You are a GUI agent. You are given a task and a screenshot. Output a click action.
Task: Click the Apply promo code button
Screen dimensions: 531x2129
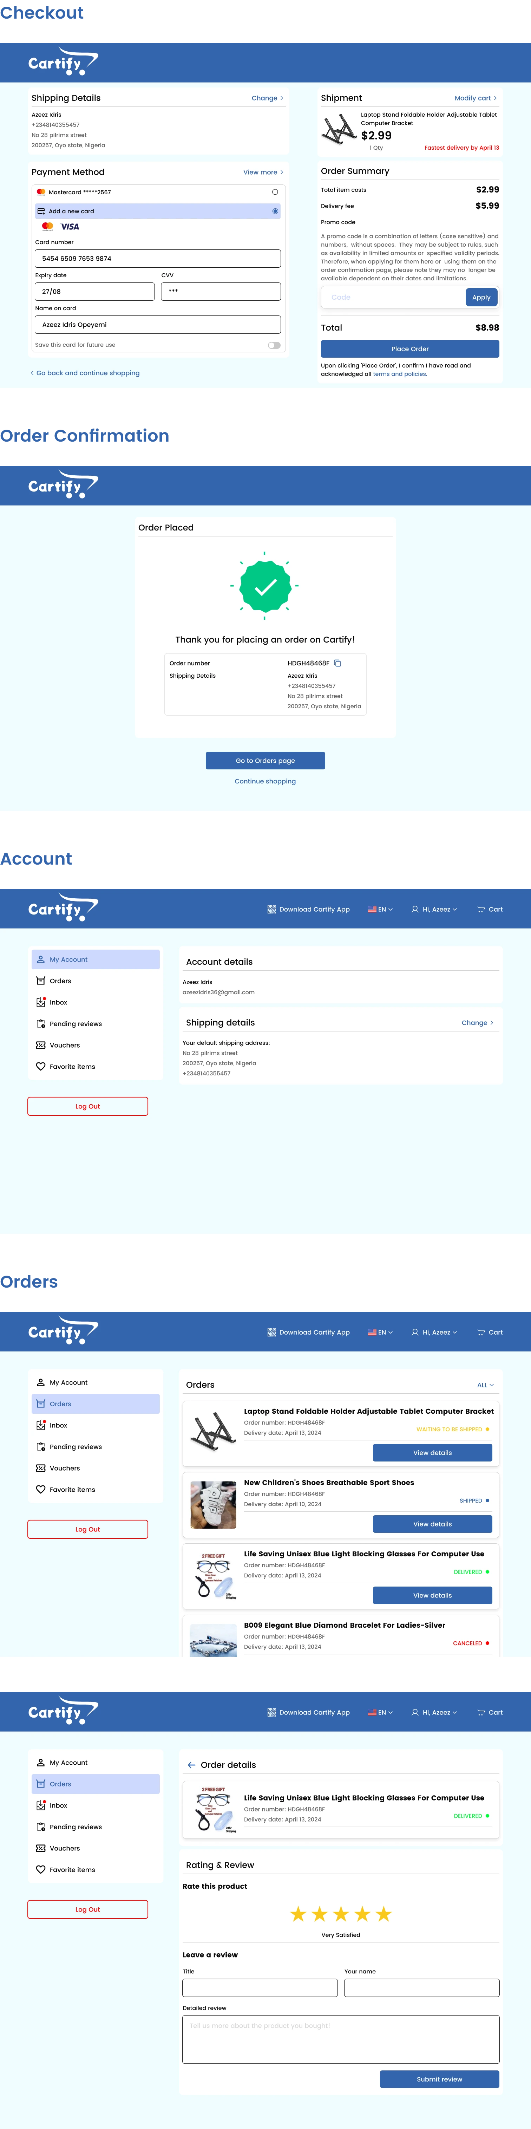click(481, 298)
